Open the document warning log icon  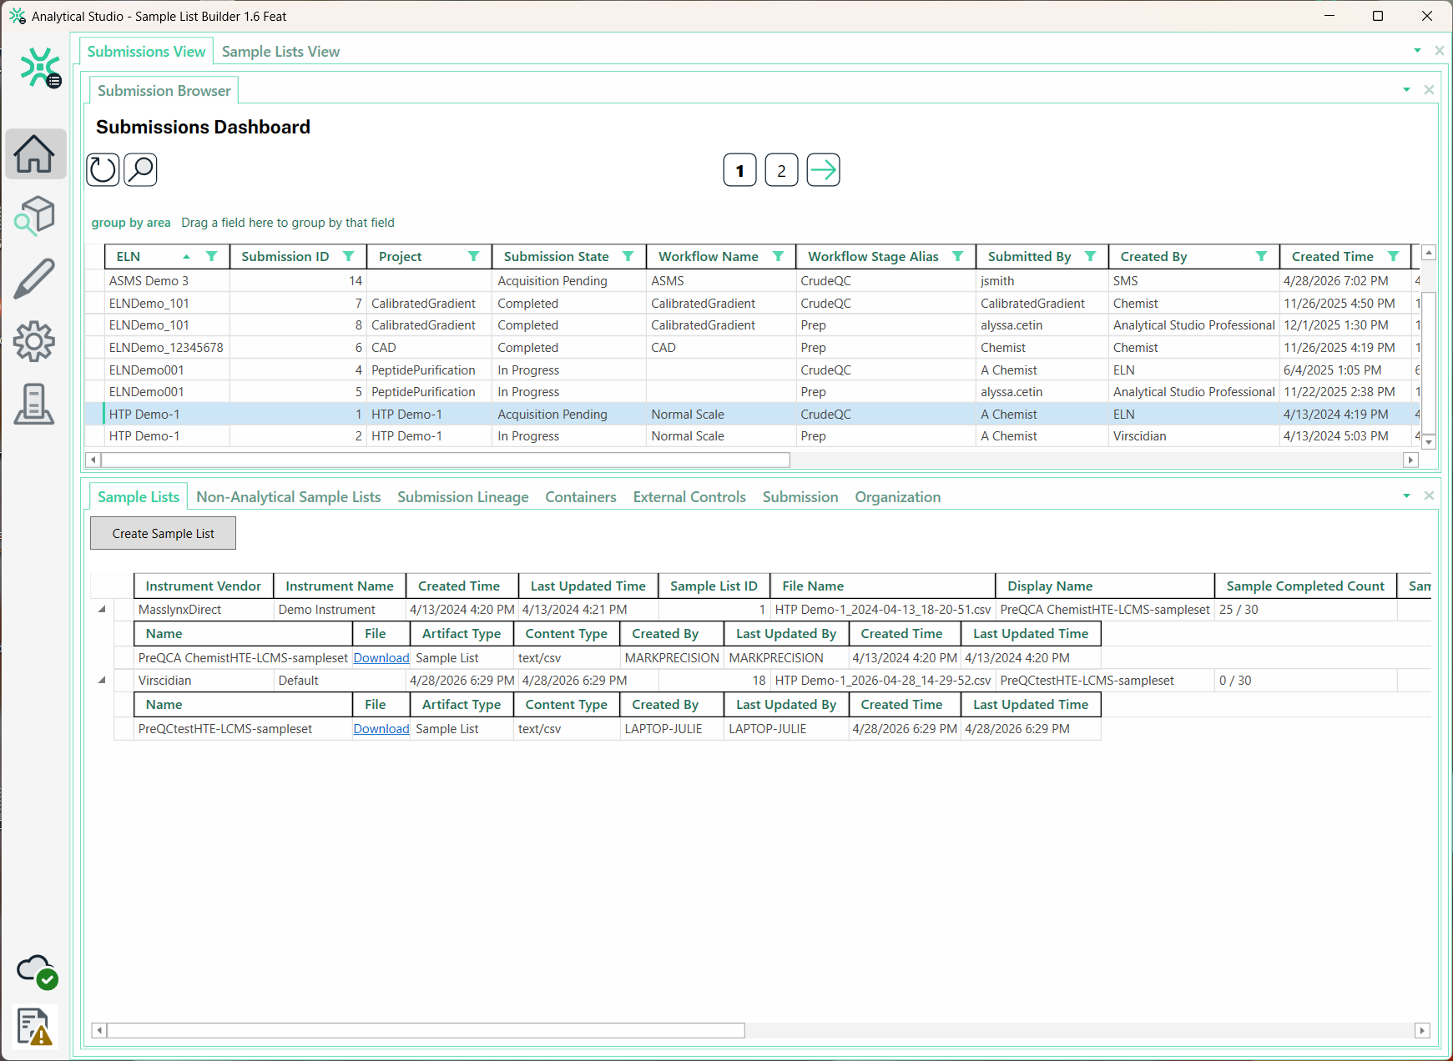coord(34,1026)
